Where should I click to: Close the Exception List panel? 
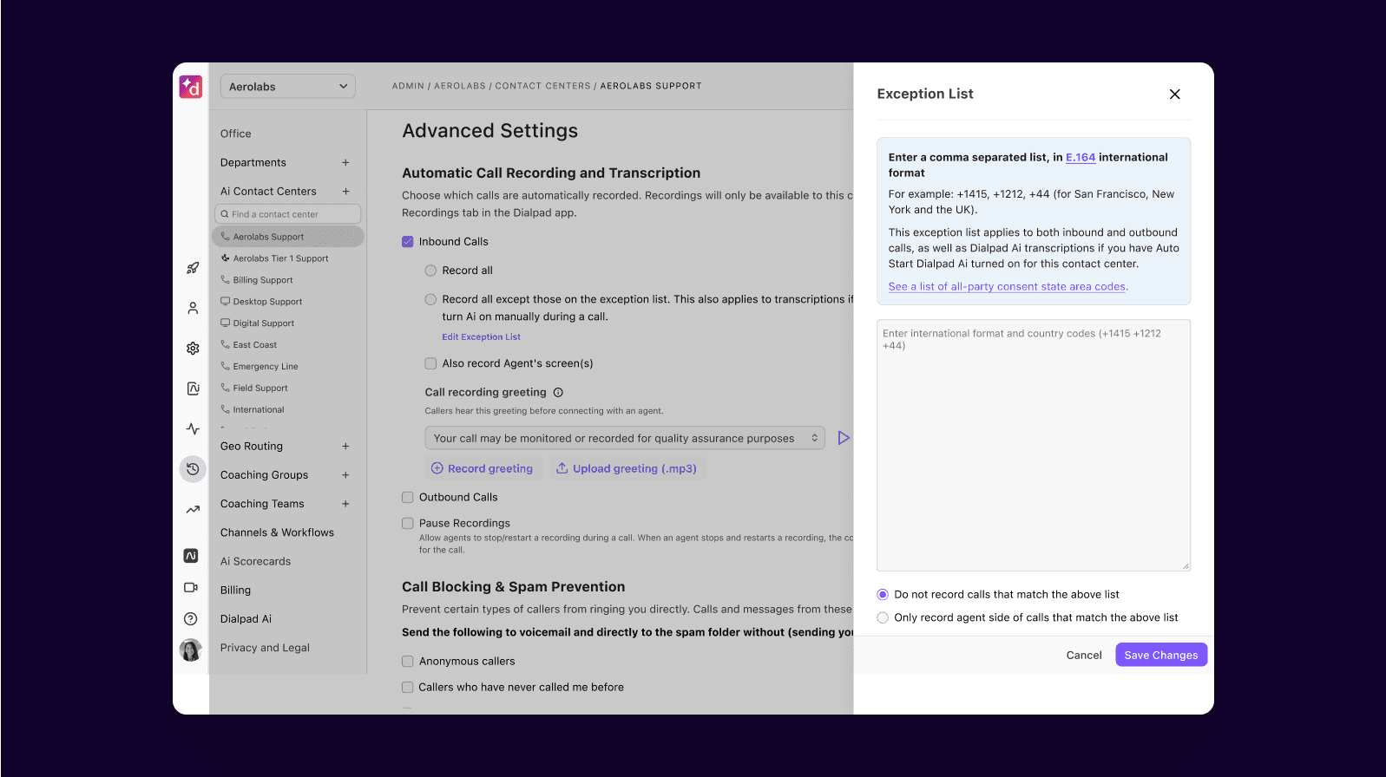point(1174,95)
